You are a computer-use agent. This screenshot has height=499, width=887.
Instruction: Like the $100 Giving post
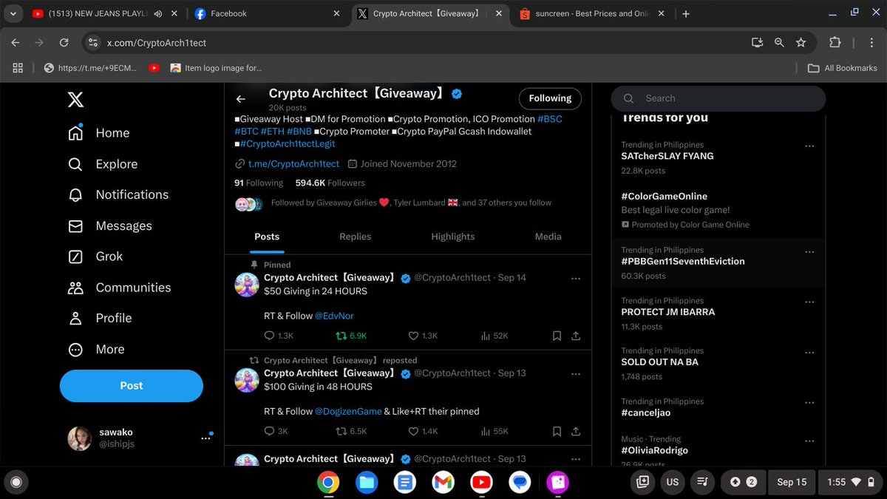point(423,431)
